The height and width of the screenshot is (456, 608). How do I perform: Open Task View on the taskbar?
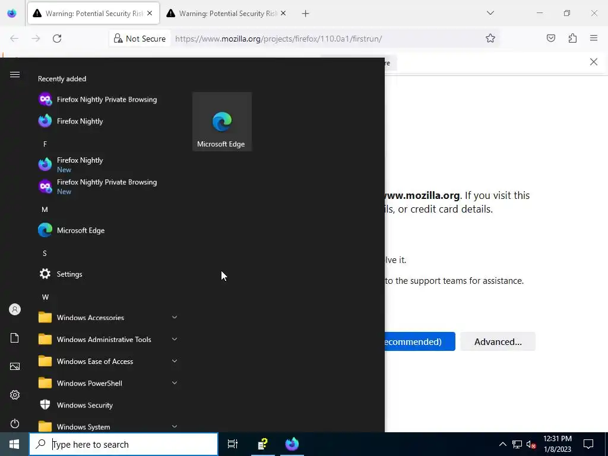[233, 444]
